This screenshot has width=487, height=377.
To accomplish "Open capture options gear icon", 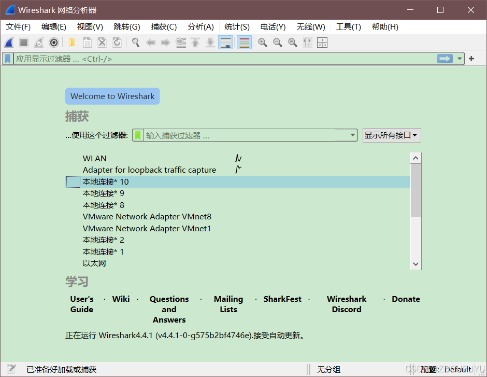I will 54,43.
